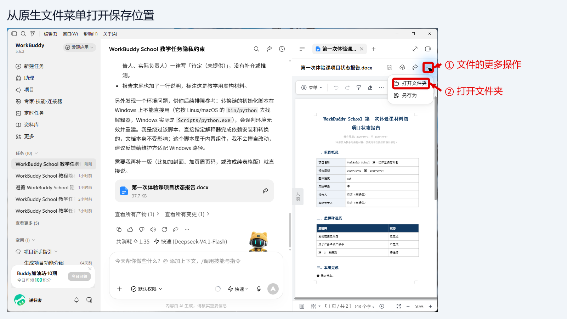Click the eraser clear-format icon

coord(370,88)
